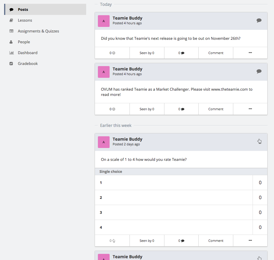Click the People person icon

(x=11, y=42)
